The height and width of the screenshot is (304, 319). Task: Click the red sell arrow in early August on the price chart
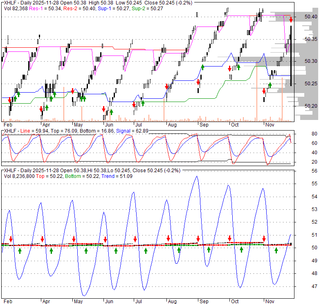pos(167,87)
